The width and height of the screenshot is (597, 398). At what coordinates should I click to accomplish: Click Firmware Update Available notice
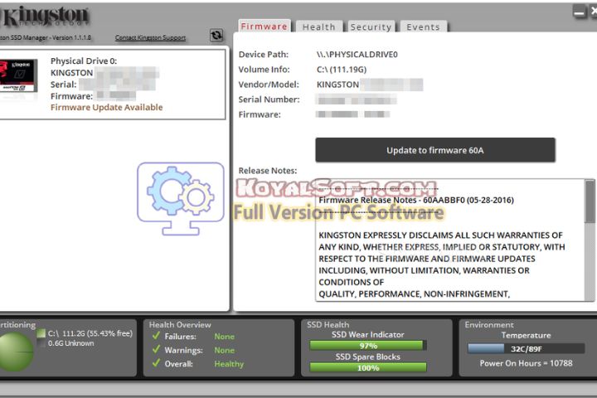point(107,108)
